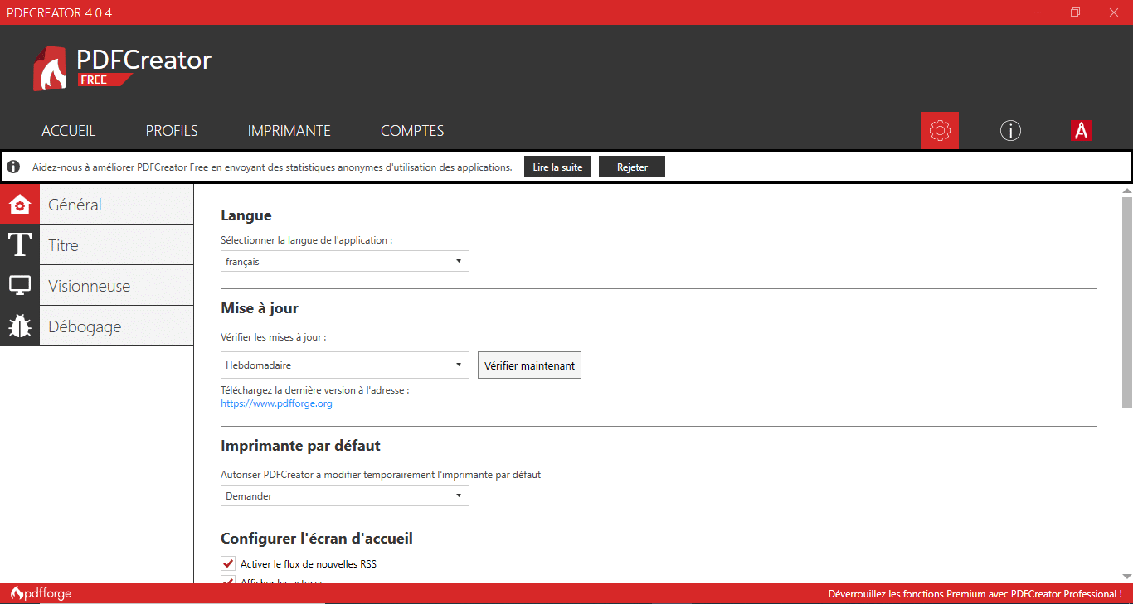Click the red Architect A icon

[x=1081, y=130]
